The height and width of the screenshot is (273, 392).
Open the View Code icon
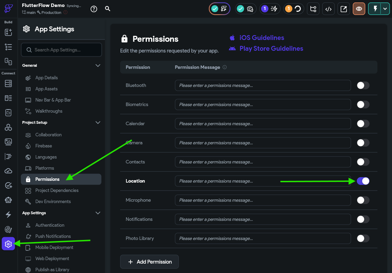(328, 9)
